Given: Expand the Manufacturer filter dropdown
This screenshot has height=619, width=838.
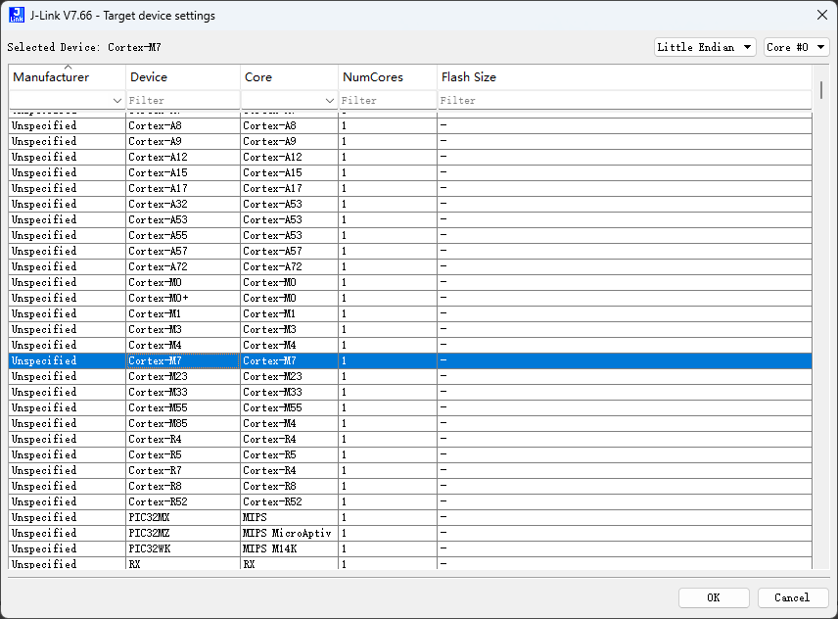Looking at the screenshot, I should [x=117, y=101].
